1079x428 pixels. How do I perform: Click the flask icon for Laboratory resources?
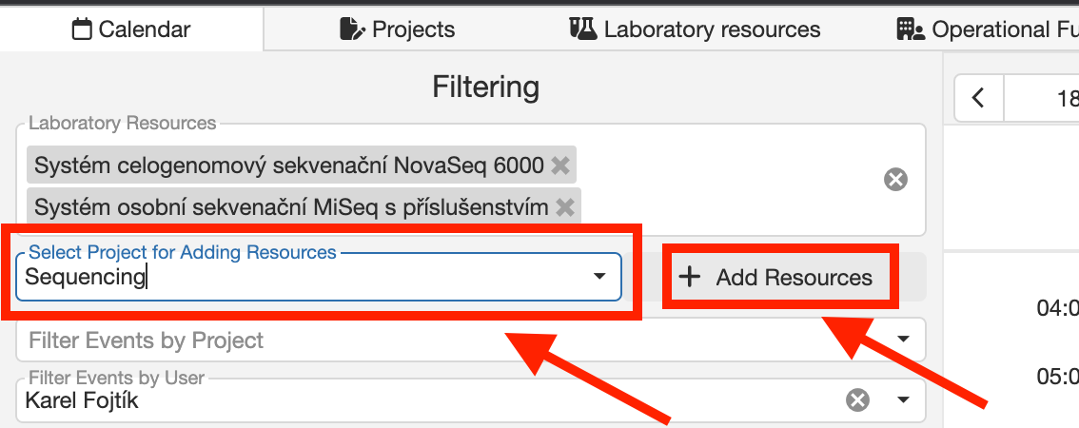coord(582,29)
